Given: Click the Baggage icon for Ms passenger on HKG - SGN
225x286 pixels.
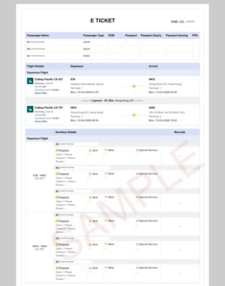Looking at the screenshot, I should (57, 244).
